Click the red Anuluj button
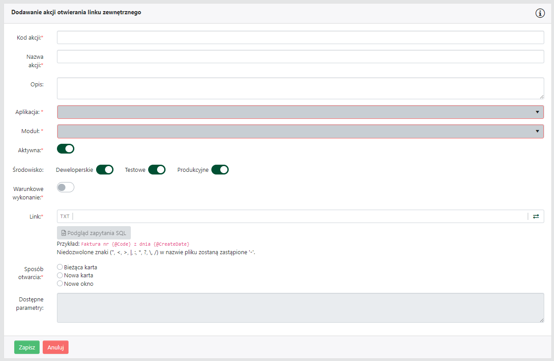The height and width of the screenshot is (361, 554). 56,347
